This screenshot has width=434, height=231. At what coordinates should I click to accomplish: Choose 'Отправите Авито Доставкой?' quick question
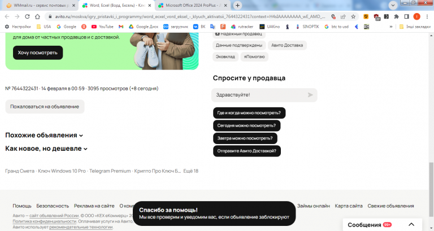pos(247,151)
